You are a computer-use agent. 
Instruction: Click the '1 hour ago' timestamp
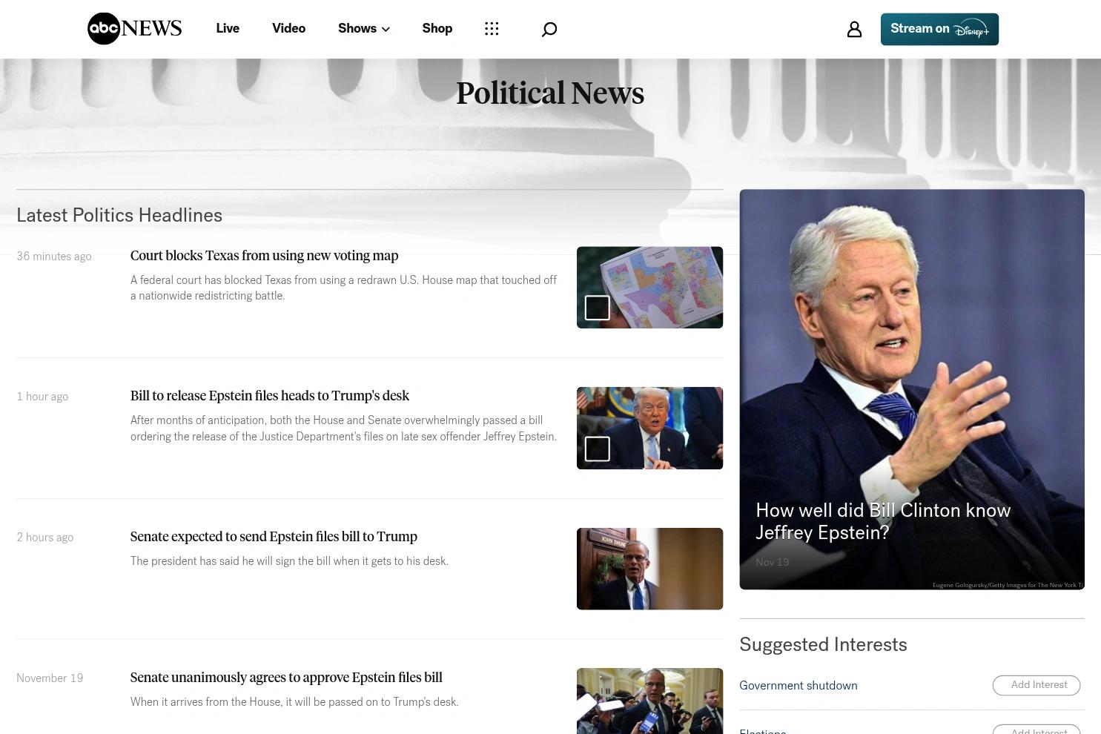pyautogui.click(x=42, y=397)
